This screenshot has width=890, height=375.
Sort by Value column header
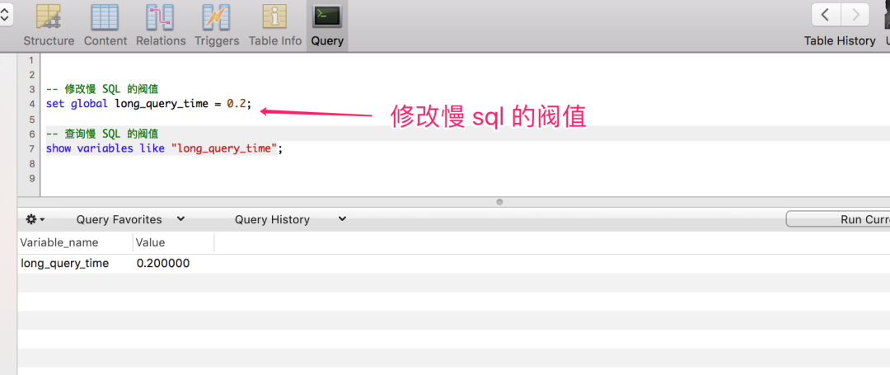(x=173, y=242)
